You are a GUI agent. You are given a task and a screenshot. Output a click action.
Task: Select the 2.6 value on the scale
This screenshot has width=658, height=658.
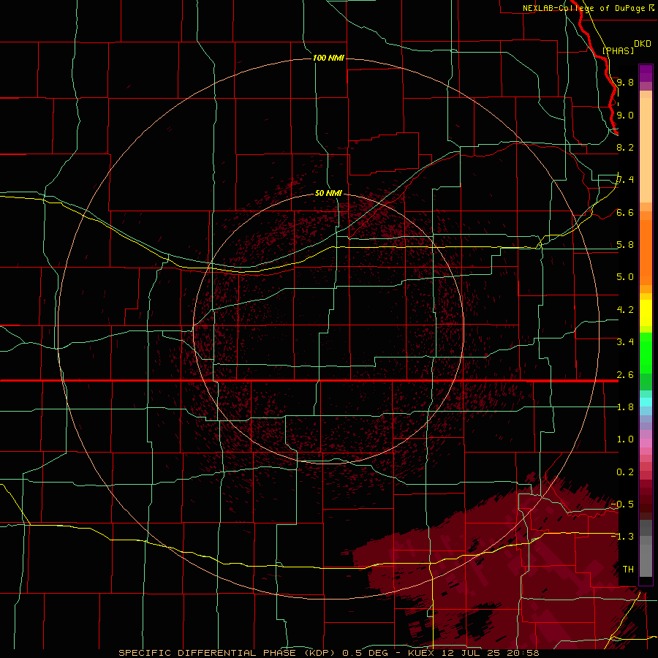click(625, 374)
